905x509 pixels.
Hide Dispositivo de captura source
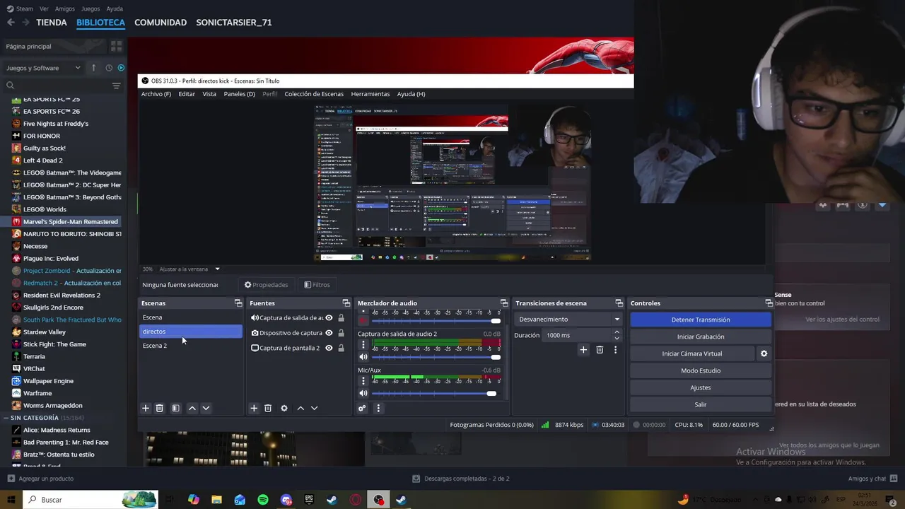pos(329,333)
